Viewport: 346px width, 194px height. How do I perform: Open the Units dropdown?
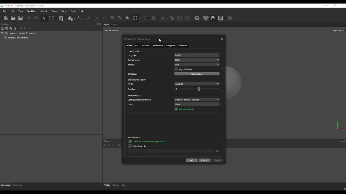pos(197,104)
